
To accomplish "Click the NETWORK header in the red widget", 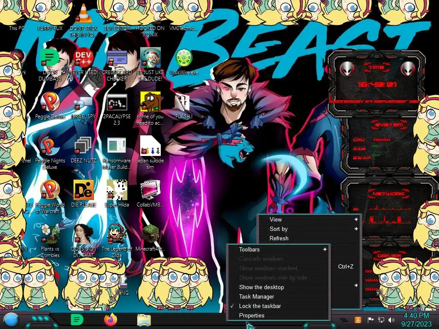I will tap(388, 193).
